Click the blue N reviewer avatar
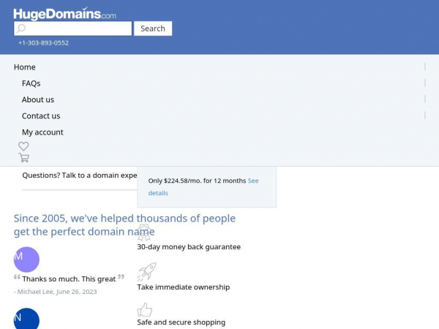439x329 pixels. tap(26, 319)
